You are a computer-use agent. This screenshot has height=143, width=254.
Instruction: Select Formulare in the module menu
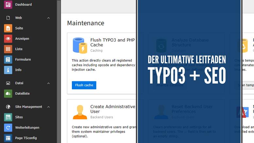[x=23, y=59]
